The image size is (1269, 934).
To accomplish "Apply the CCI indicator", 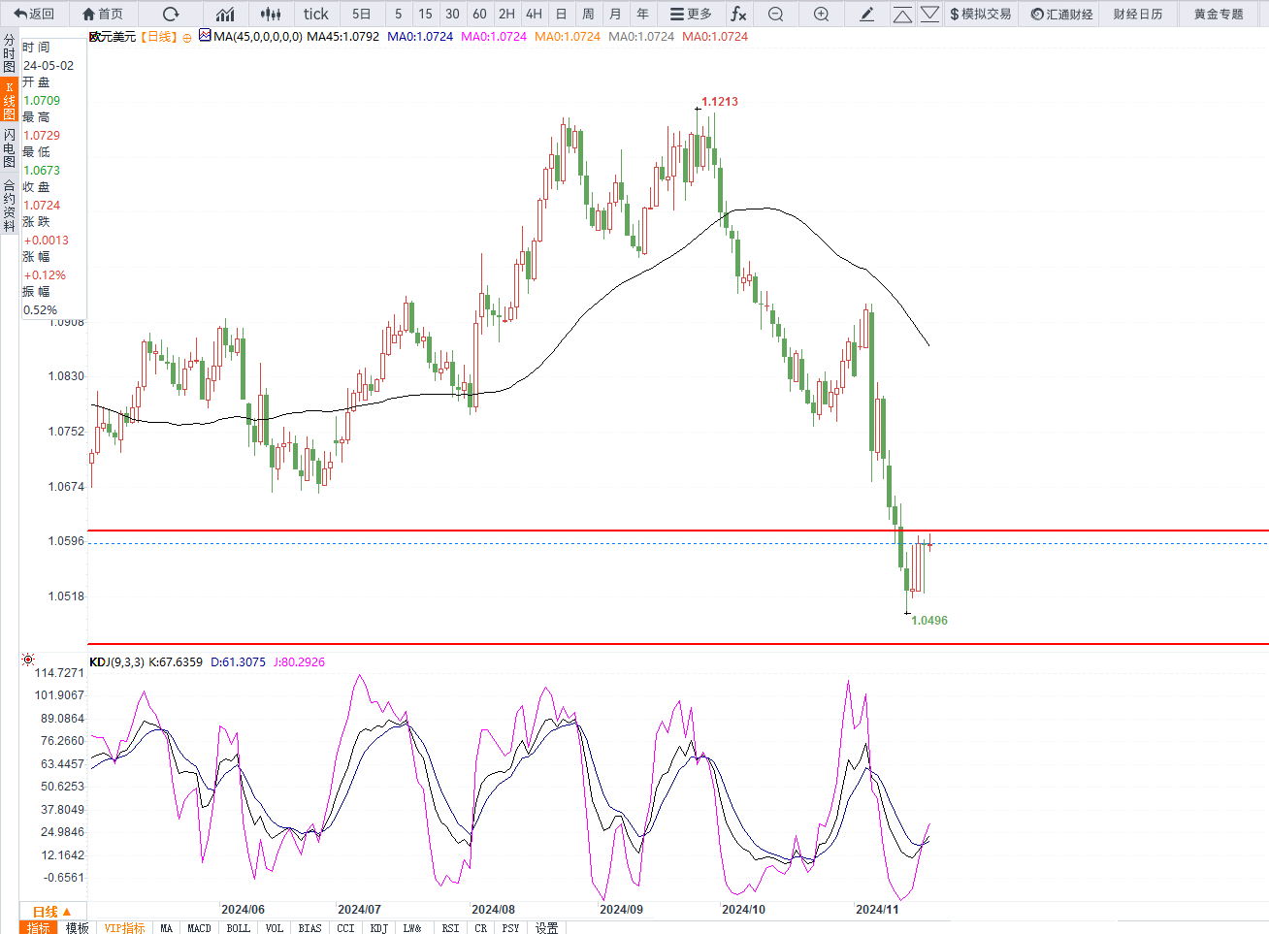I will (x=345, y=928).
